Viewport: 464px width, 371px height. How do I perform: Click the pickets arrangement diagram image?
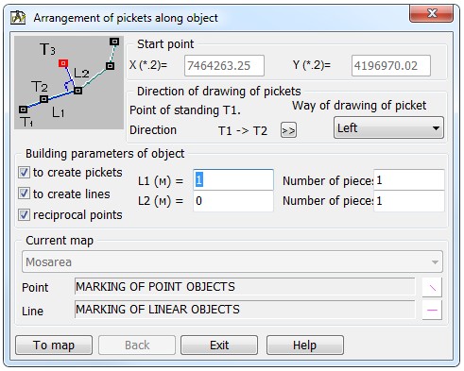pos(69,82)
